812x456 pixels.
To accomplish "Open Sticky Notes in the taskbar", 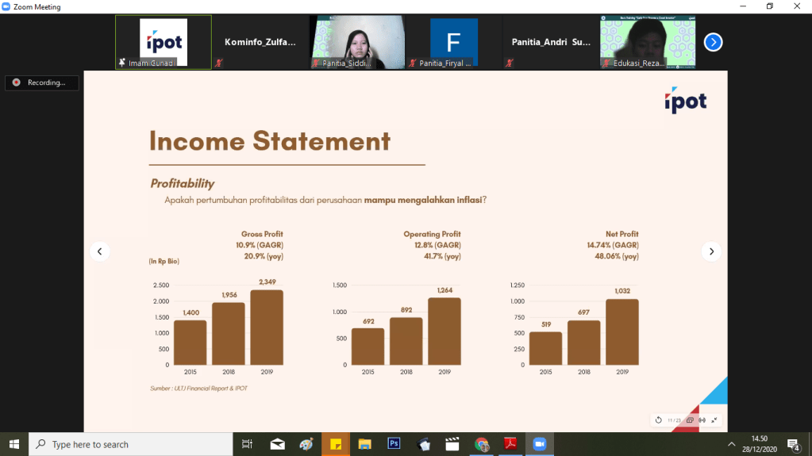I will (336, 444).
